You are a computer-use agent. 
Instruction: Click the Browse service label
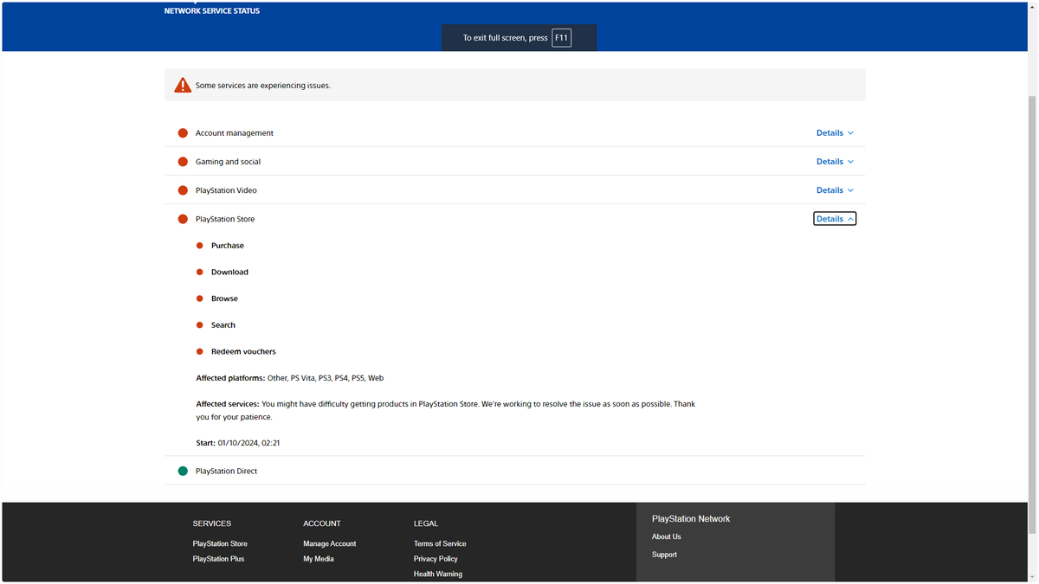[x=224, y=298]
